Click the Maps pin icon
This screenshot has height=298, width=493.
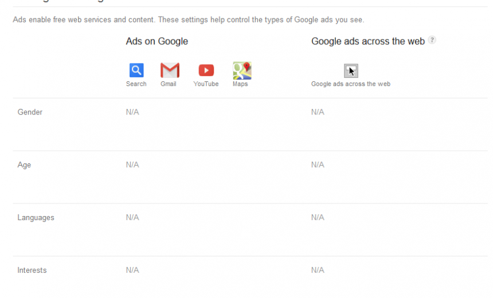(x=242, y=70)
